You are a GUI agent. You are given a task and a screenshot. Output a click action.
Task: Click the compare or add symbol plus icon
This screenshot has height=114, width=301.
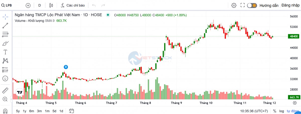[28, 5]
